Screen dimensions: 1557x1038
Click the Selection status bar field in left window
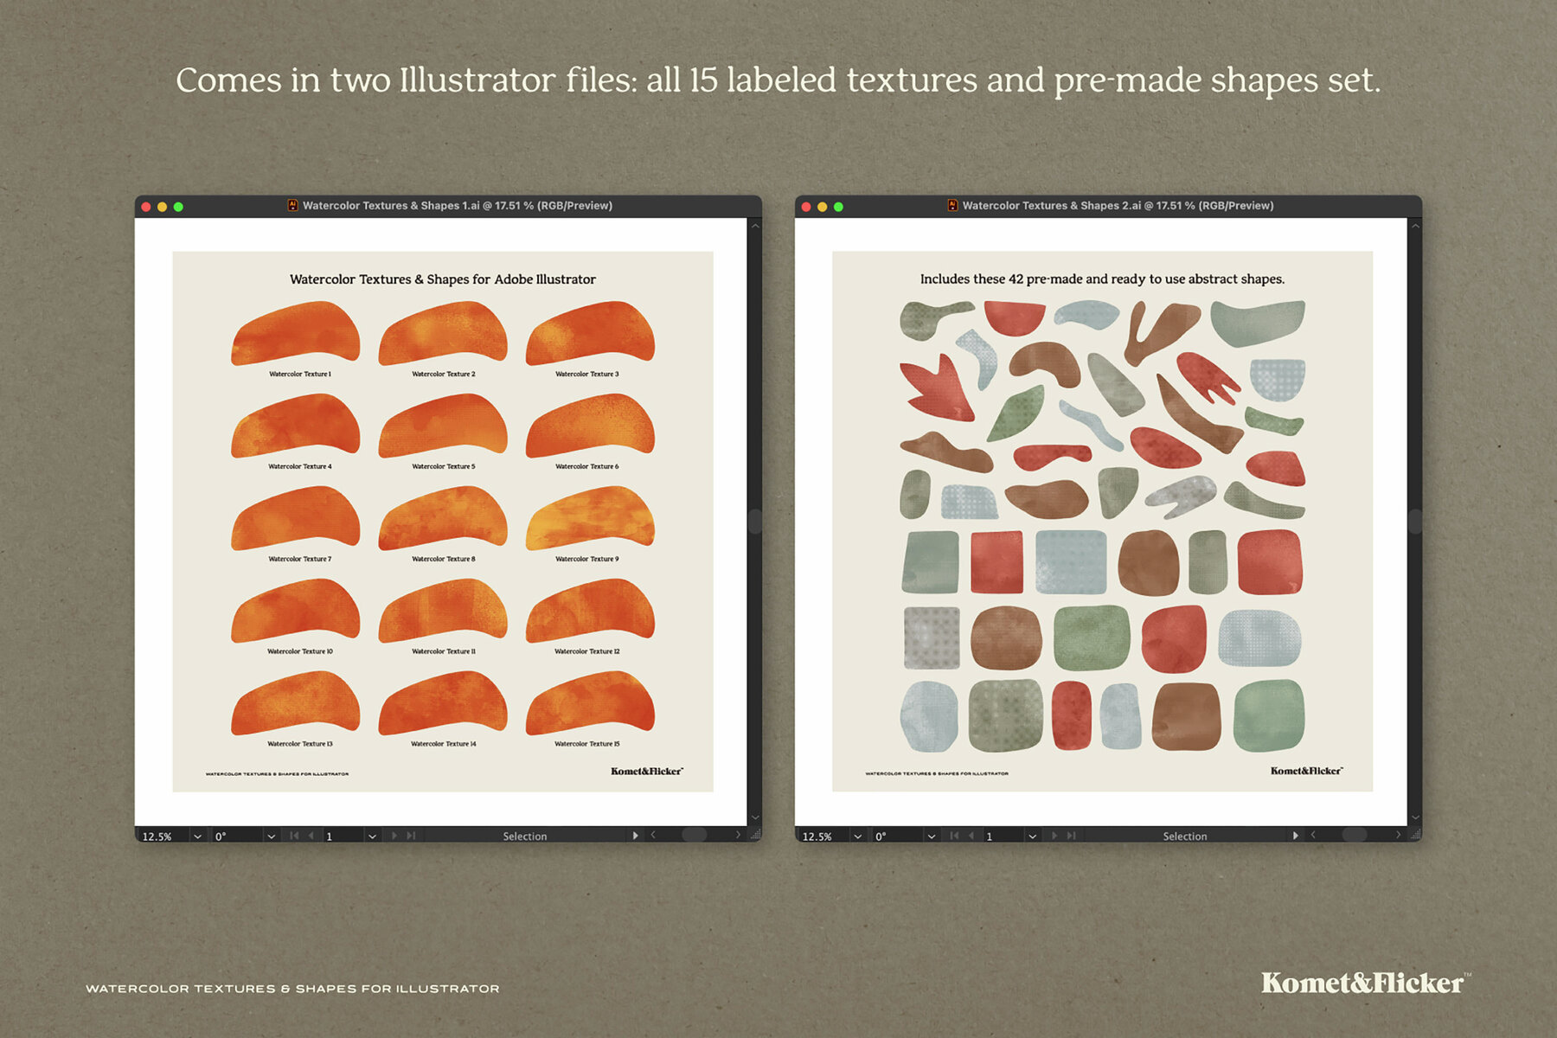click(524, 836)
